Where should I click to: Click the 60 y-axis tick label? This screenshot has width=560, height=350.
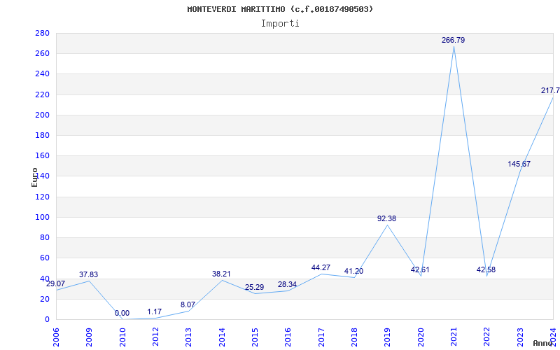pos(45,258)
